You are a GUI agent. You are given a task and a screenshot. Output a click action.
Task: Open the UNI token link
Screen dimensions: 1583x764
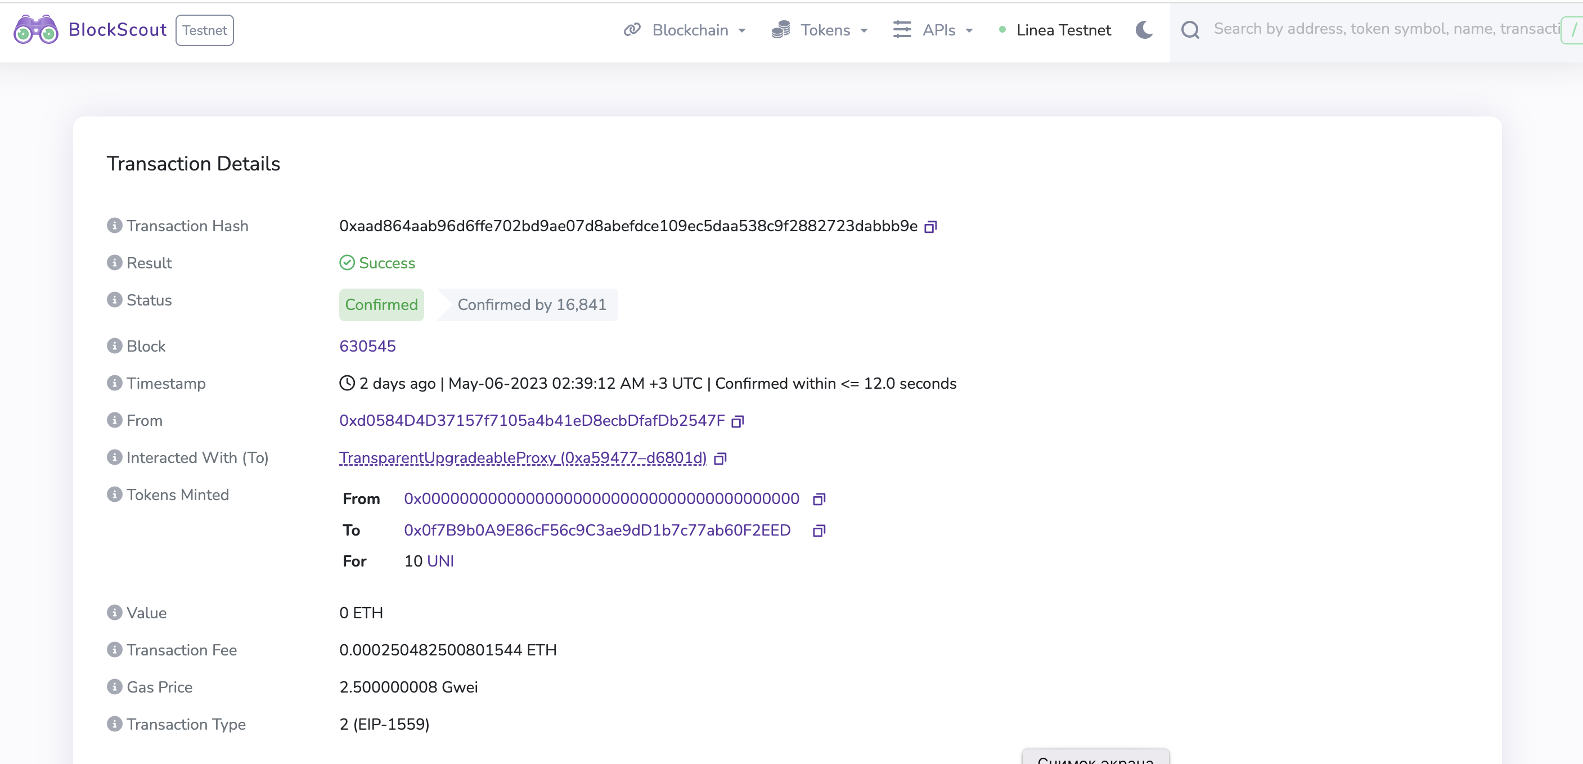click(440, 561)
